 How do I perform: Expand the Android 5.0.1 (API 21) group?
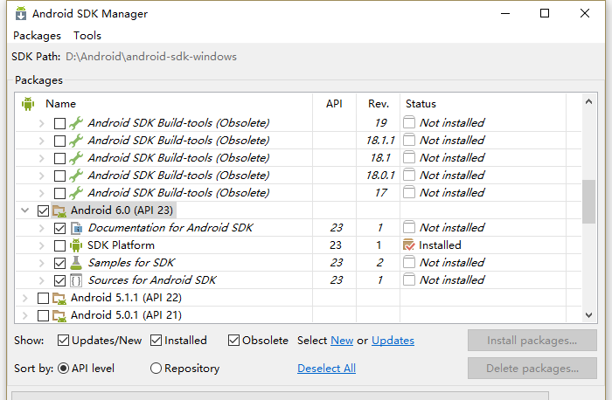25,315
